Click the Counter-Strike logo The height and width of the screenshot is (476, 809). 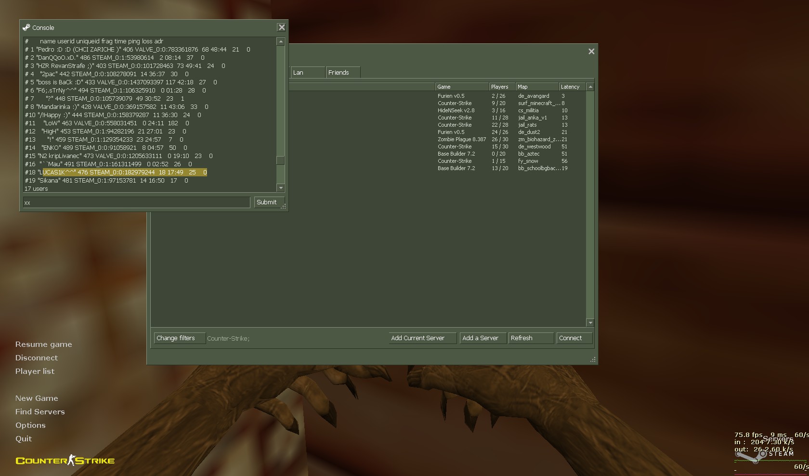pyautogui.click(x=65, y=460)
